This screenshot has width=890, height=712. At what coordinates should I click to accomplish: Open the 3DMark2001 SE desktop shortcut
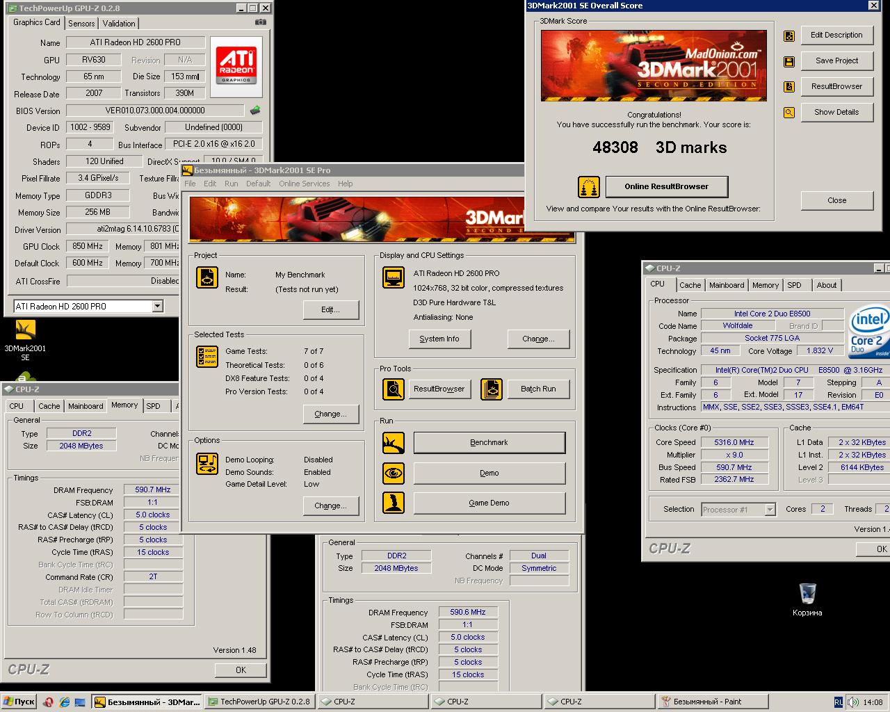coord(25,339)
